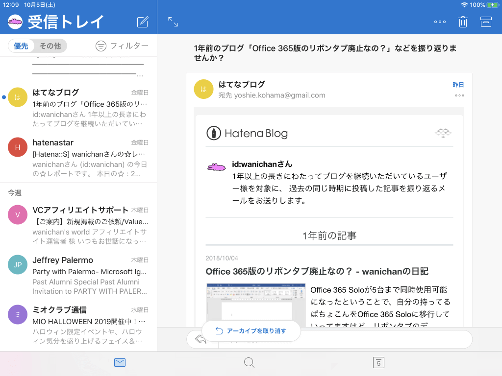
Task: Open the VCアフィリエイトサポート email
Action: pyautogui.click(x=78, y=225)
